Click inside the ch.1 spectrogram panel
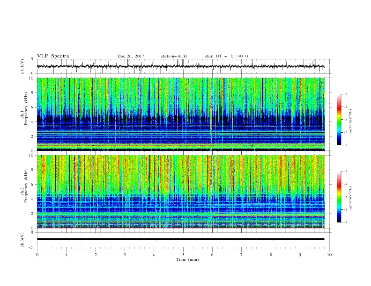 point(181,114)
